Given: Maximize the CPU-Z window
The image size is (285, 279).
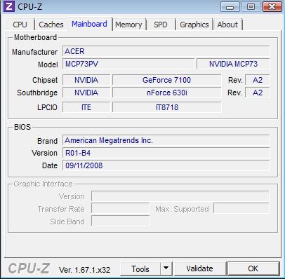Looking at the screenshot, I should (x=251, y=7).
